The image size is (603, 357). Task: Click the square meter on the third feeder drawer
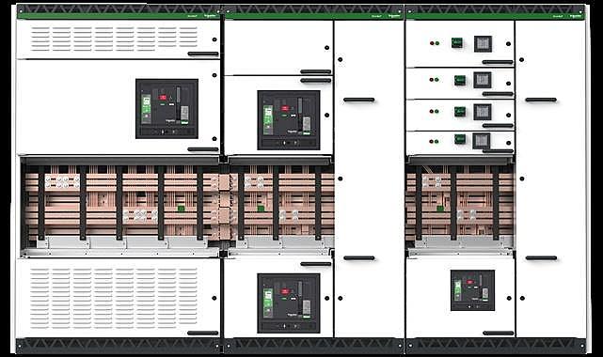click(x=483, y=112)
